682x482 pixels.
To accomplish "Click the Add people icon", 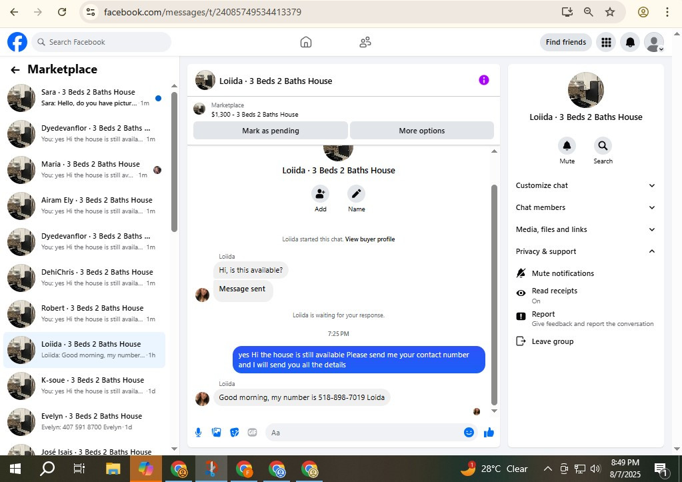I will tap(320, 193).
